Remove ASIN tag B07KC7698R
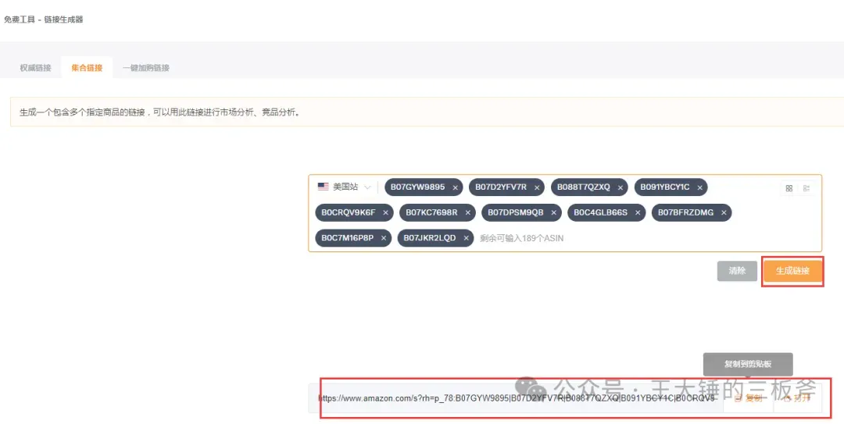 click(468, 213)
